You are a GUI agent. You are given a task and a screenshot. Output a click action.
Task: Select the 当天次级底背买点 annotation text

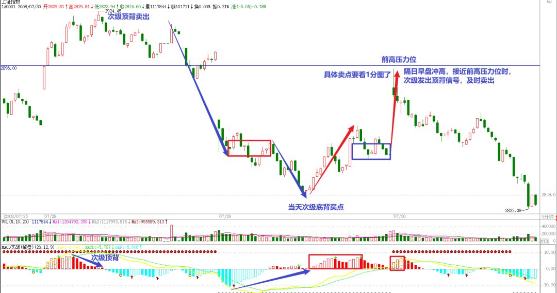coord(316,207)
